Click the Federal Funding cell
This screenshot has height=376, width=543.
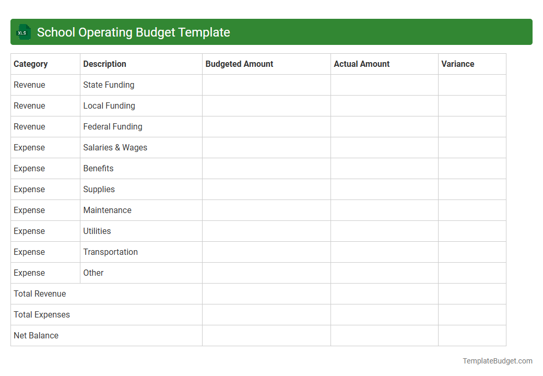coord(113,126)
